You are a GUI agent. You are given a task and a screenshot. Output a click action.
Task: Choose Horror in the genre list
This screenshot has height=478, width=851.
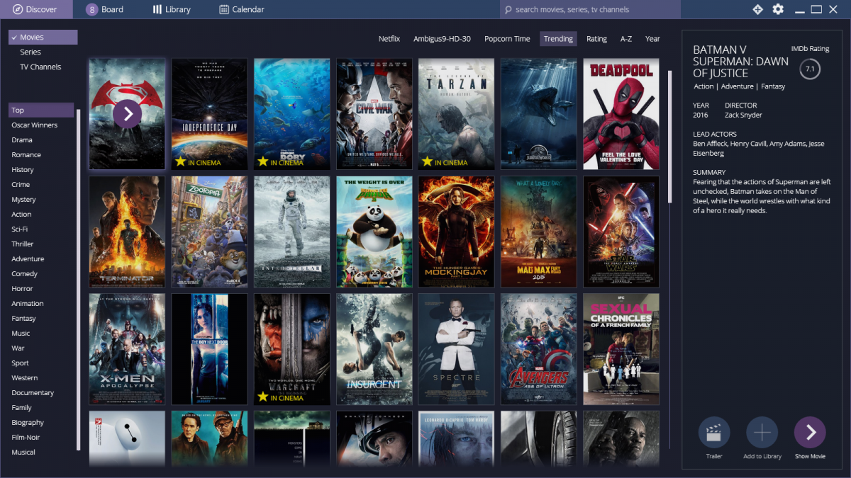[x=22, y=288]
